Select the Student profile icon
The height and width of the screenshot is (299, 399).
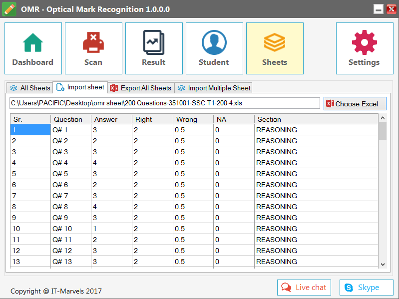pos(214,42)
